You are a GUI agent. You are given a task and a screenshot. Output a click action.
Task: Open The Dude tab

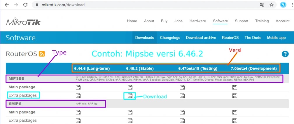(x=253, y=38)
